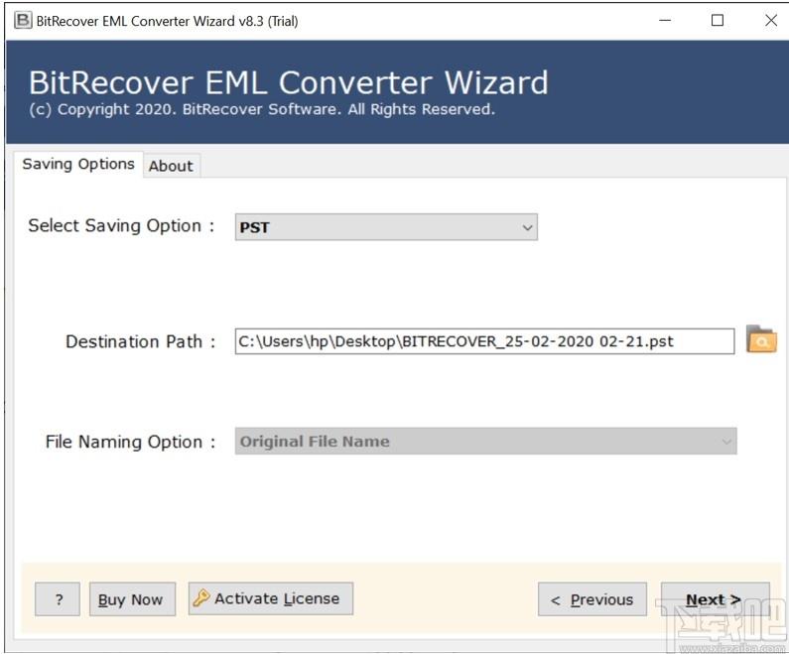This screenshot has height=654, width=789.
Task: Proceed with the Next button
Action: click(x=715, y=599)
